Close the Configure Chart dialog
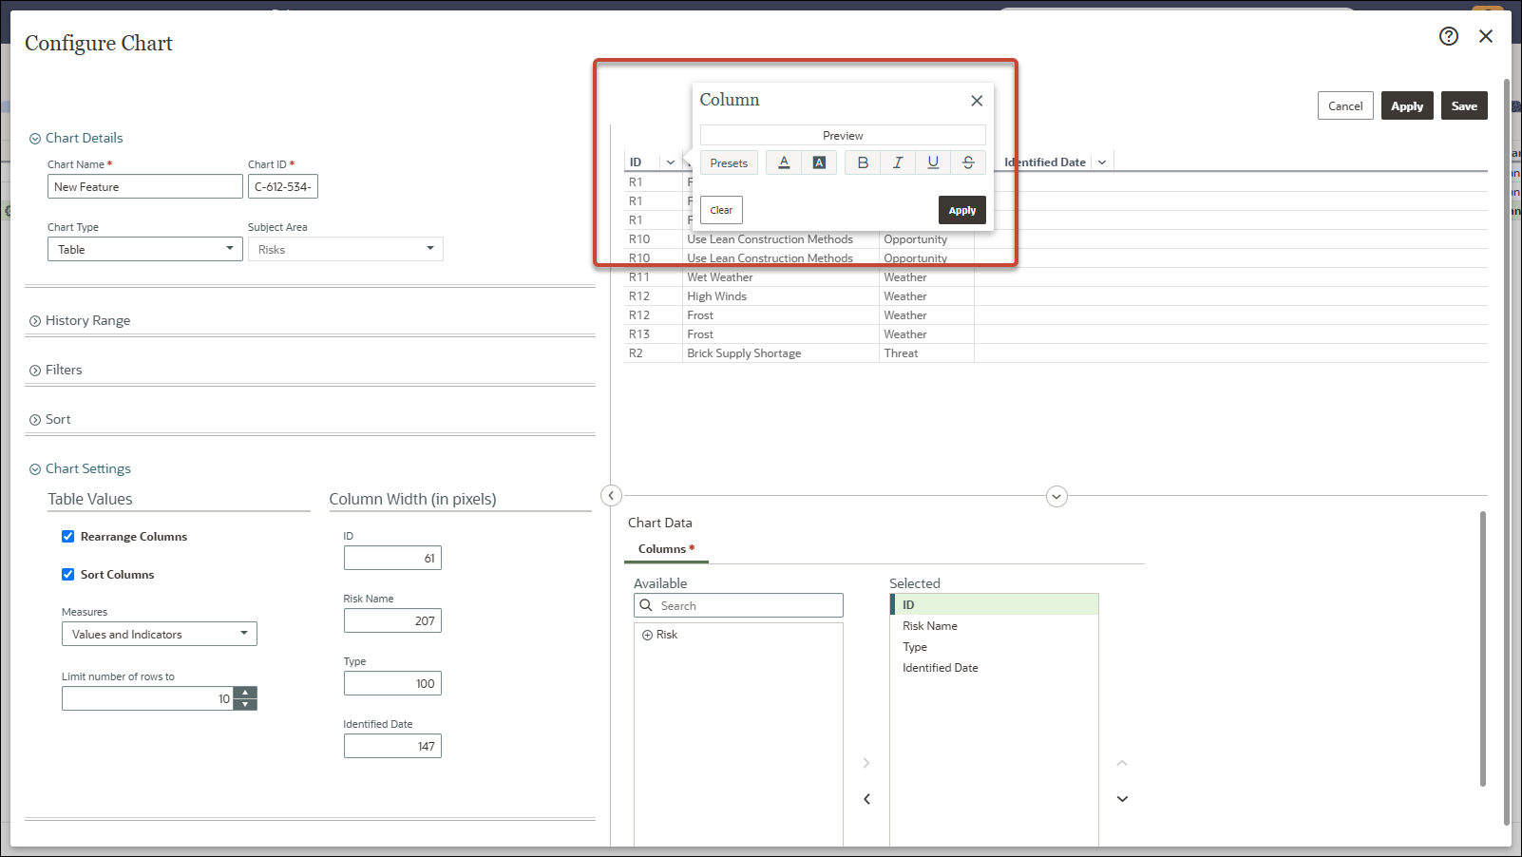Screen dimensions: 1522x857 pyautogui.click(x=1486, y=36)
